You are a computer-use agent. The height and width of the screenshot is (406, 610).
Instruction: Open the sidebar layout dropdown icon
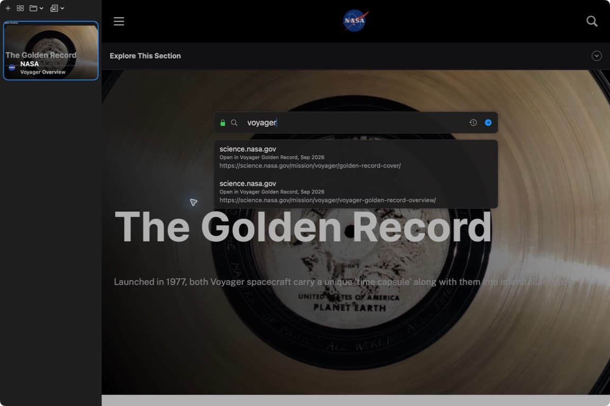[x=57, y=8]
